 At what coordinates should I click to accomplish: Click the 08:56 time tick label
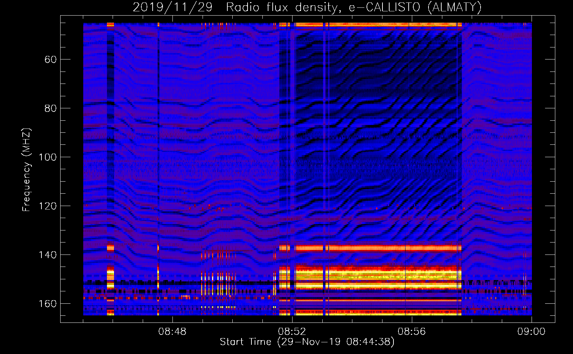click(x=412, y=332)
